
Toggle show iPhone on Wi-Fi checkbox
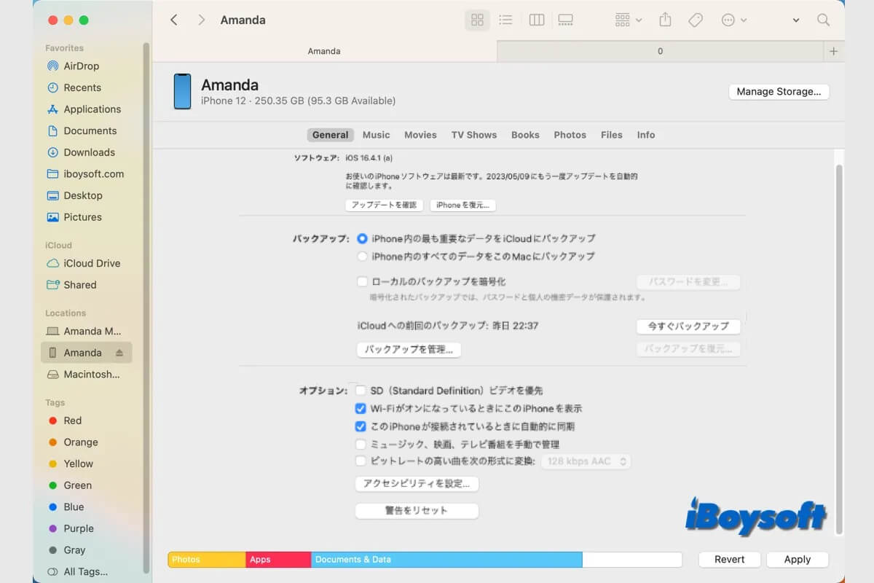point(361,409)
